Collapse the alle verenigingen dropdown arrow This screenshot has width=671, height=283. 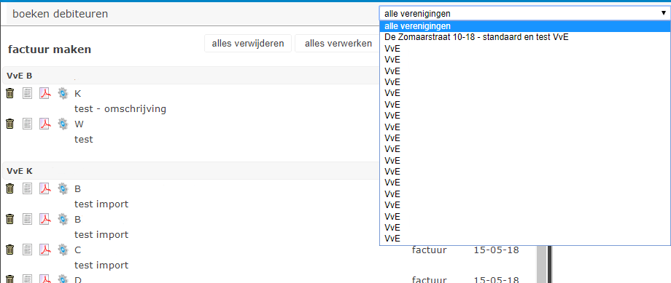pyautogui.click(x=663, y=14)
